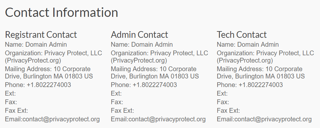Click the Registrant Contact email address
This screenshot has width=320, height=128.
[x=61, y=119]
